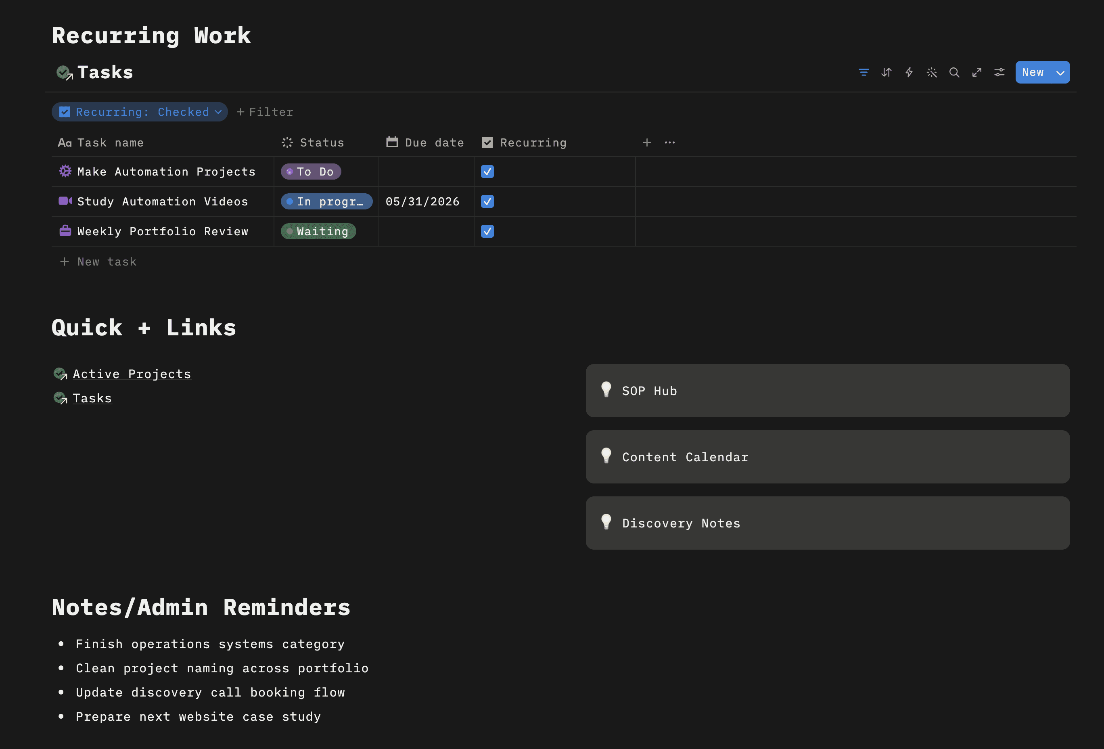This screenshot has width=1104, height=749.
Task: Uncheck Recurring for Make Automation Projects
Action: (487, 172)
